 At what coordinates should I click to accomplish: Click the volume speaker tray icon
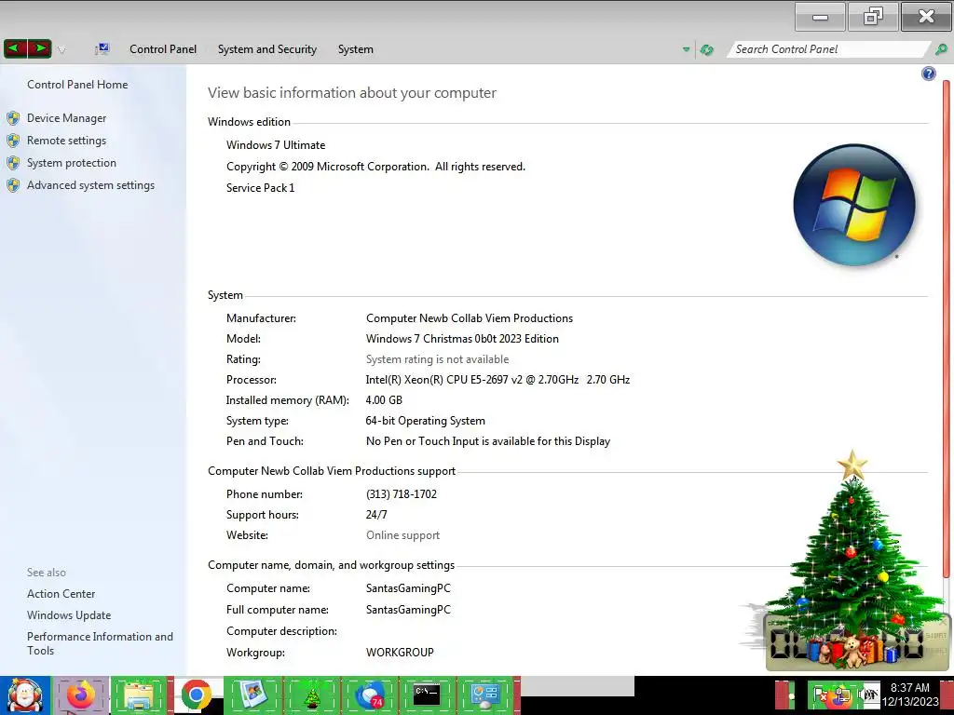[868, 695]
